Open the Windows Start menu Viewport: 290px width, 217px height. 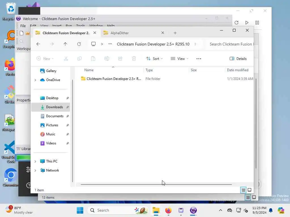click(x=80, y=210)
